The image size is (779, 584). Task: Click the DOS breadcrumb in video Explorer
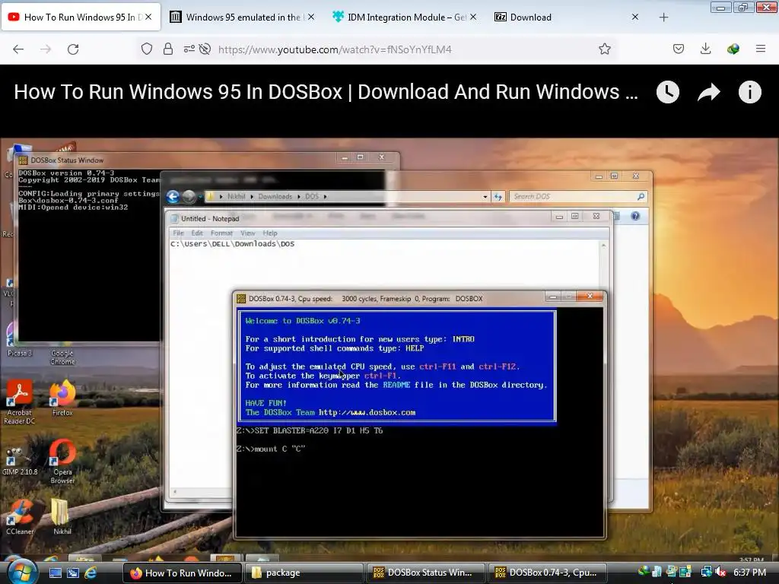click(x=311, y=197)
